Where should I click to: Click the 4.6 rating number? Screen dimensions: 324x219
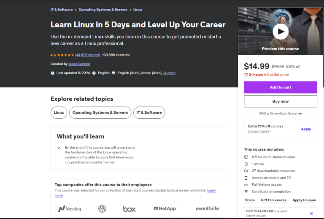point(53,55)
